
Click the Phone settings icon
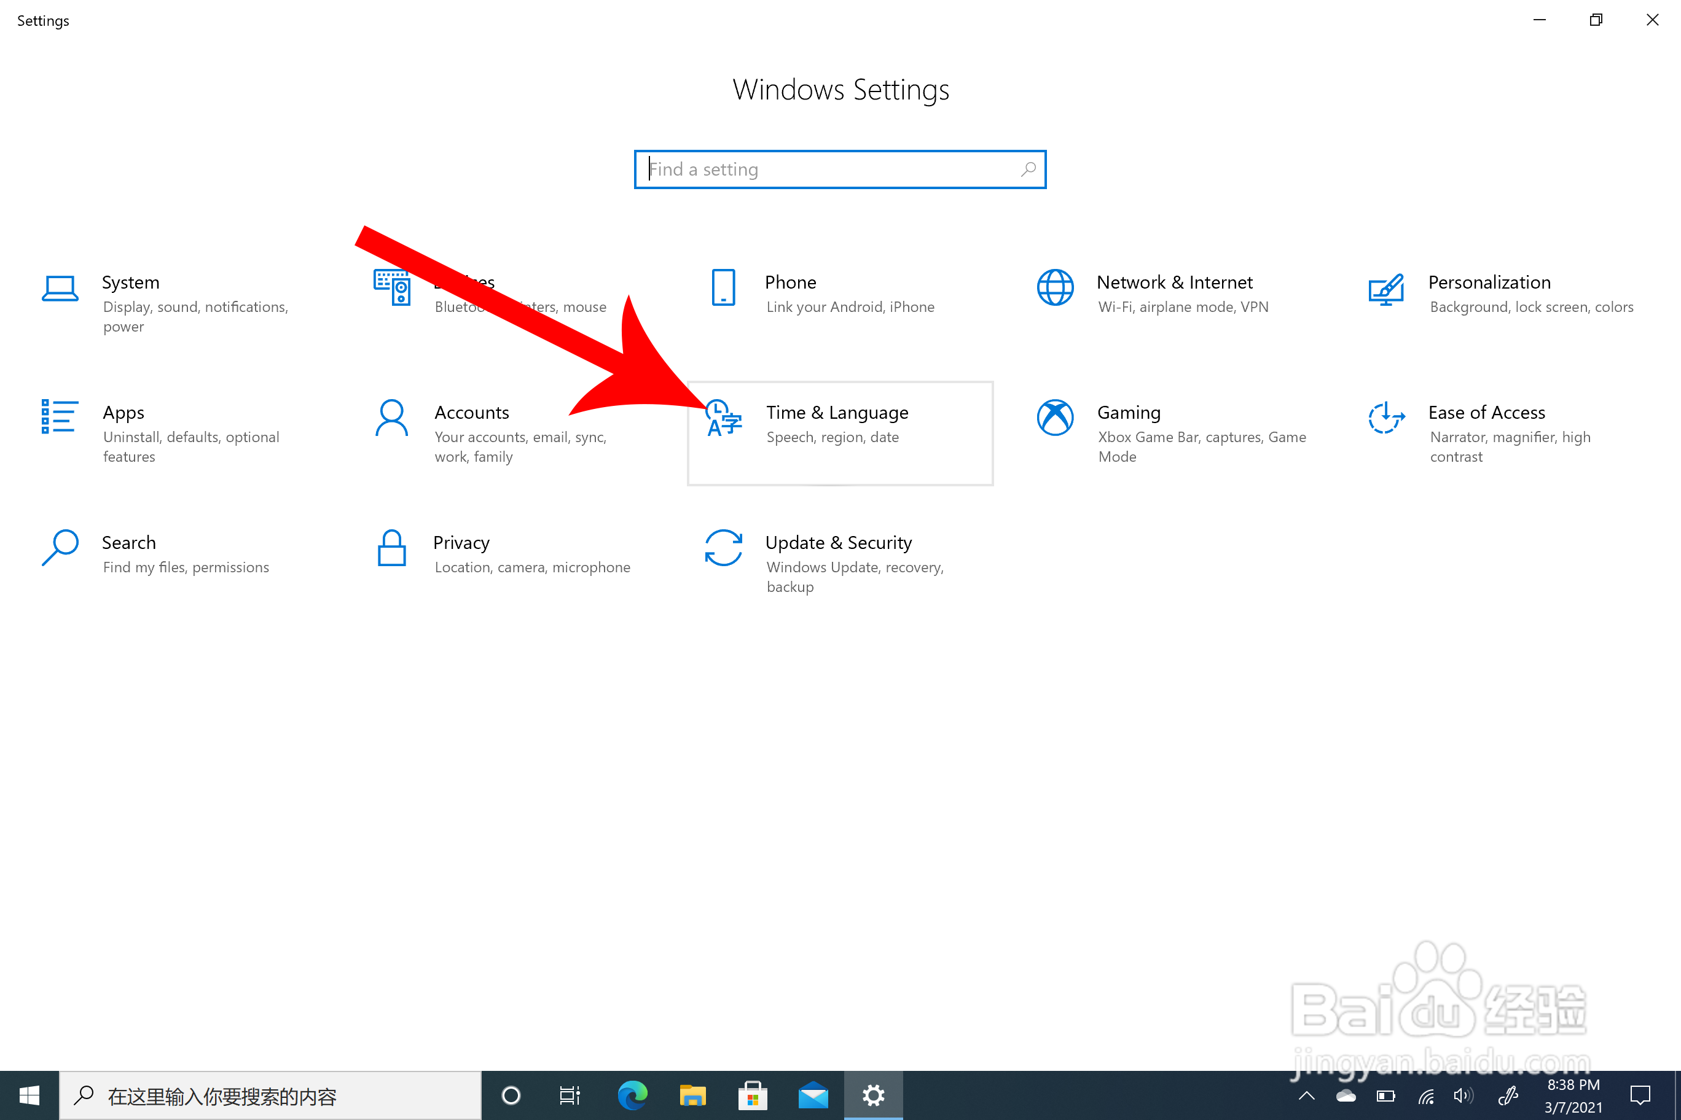pos(723,288)
